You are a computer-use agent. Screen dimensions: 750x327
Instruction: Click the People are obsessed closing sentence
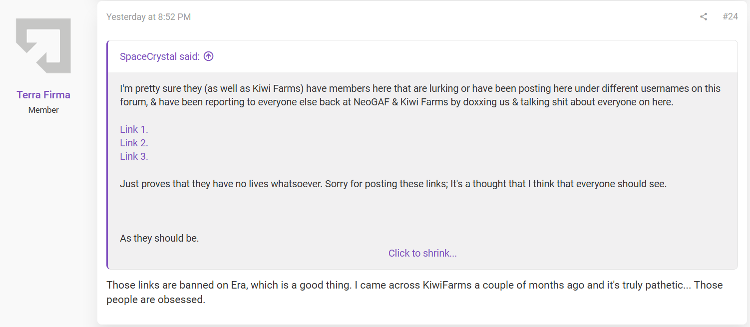[x=156, y=300]
